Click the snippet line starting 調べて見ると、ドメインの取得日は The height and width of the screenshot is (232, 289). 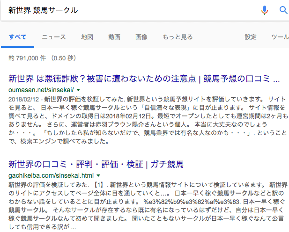pos(148,116)
